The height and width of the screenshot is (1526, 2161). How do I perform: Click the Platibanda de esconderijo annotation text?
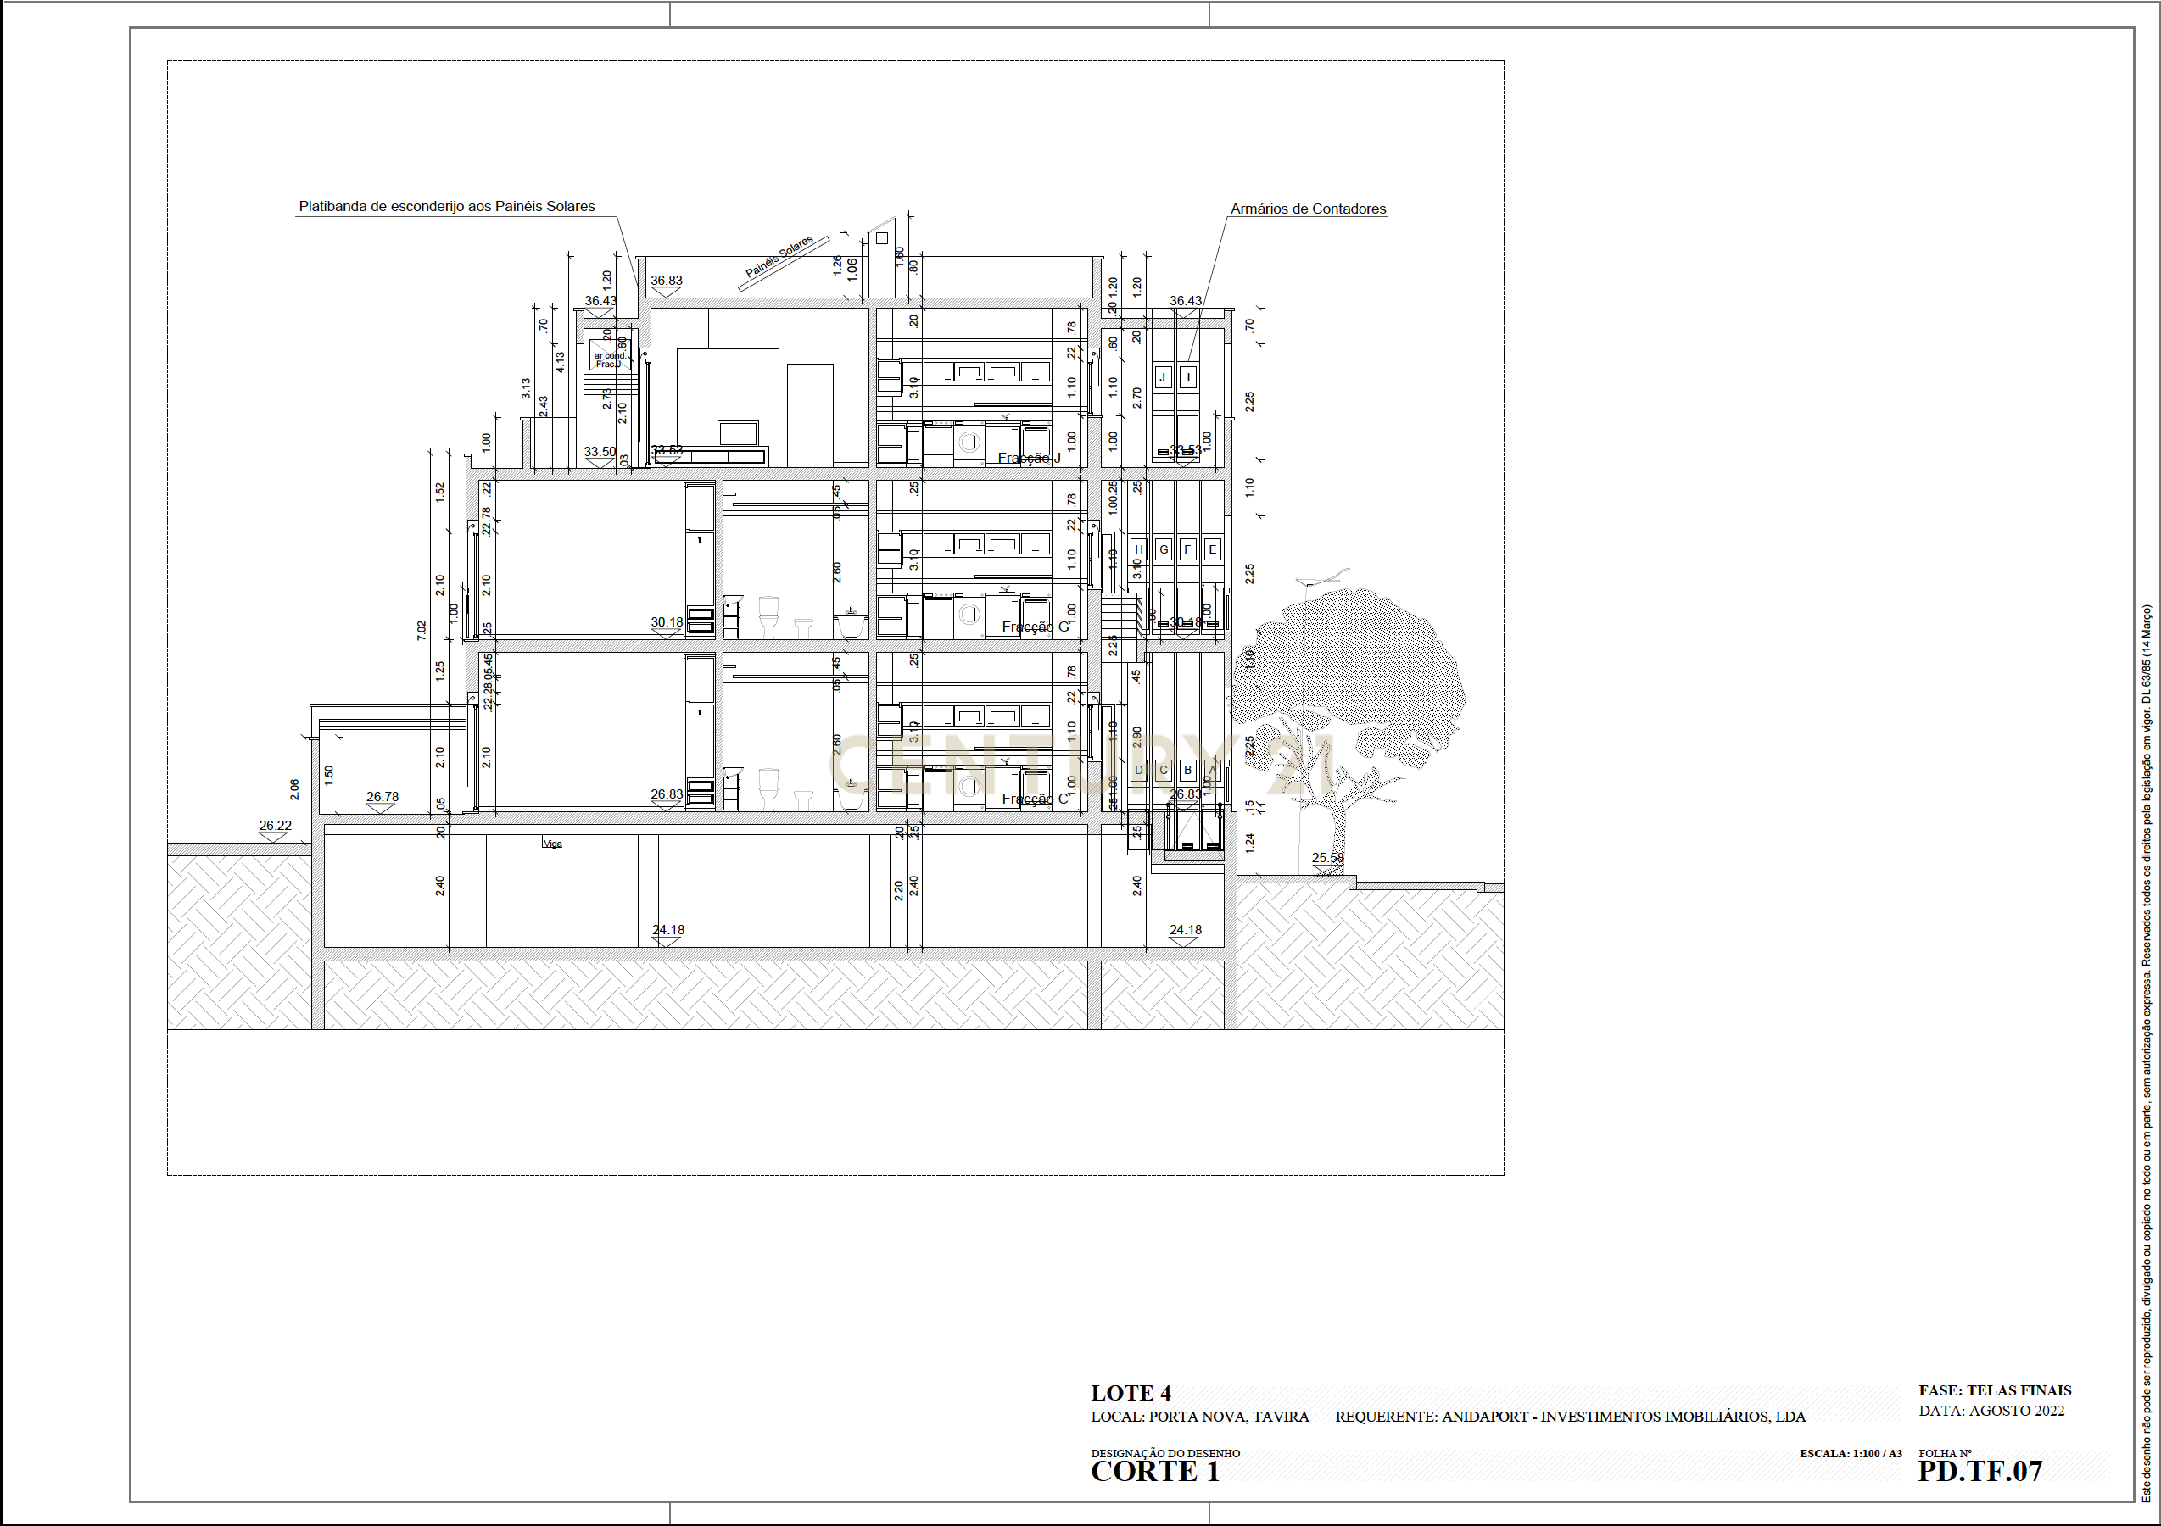click(x=447, y=206)
